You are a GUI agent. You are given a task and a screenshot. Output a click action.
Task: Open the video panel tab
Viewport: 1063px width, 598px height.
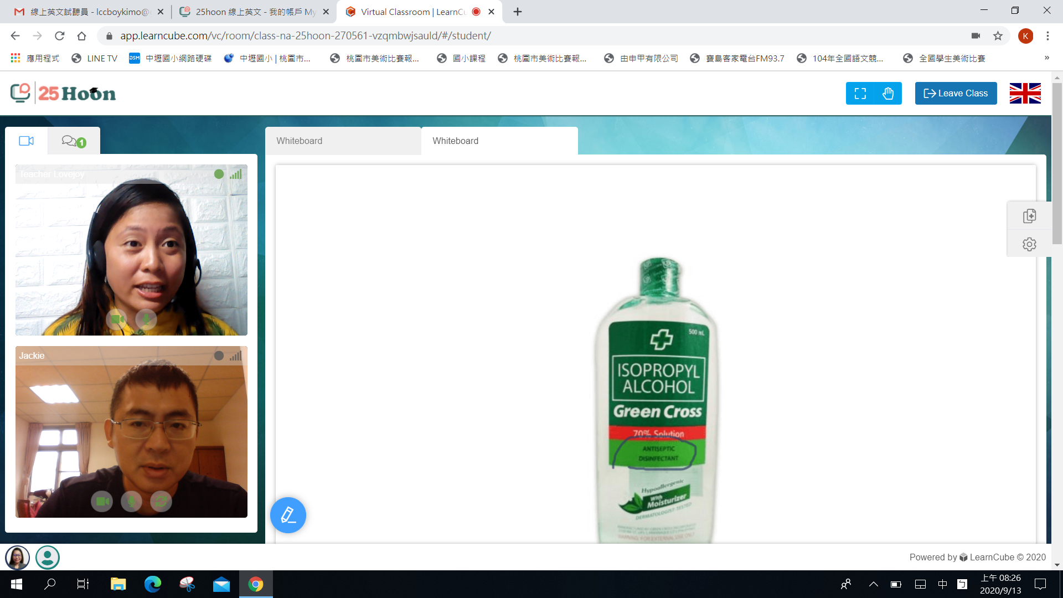pos(26,141)
